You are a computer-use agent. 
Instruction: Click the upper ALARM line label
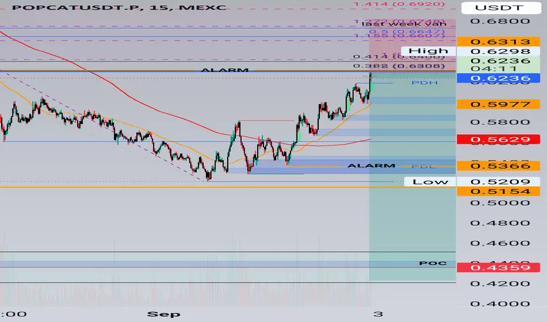click(x=225, y=70)
